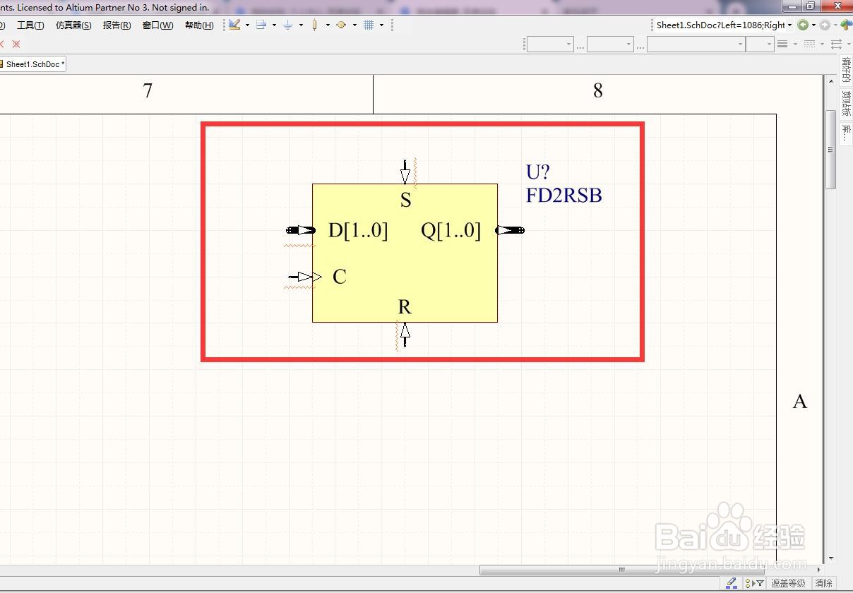Select the digital devices resistor icon
853x593 pixels.
click(315, 25)
